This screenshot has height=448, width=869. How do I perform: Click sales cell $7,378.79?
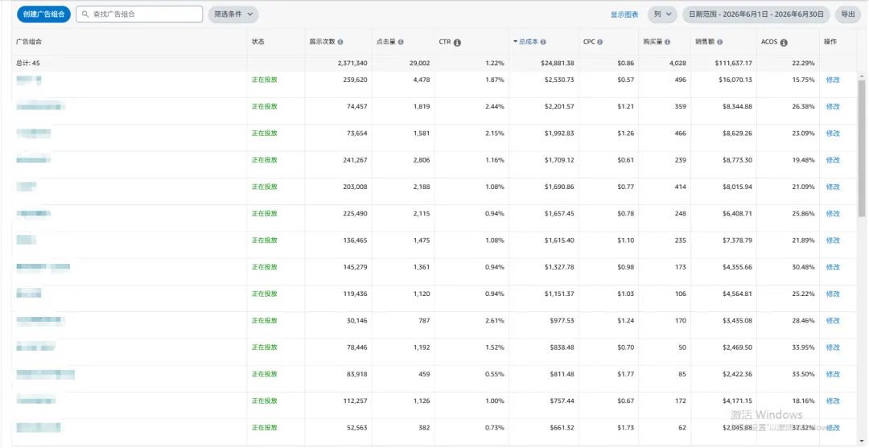737,240
